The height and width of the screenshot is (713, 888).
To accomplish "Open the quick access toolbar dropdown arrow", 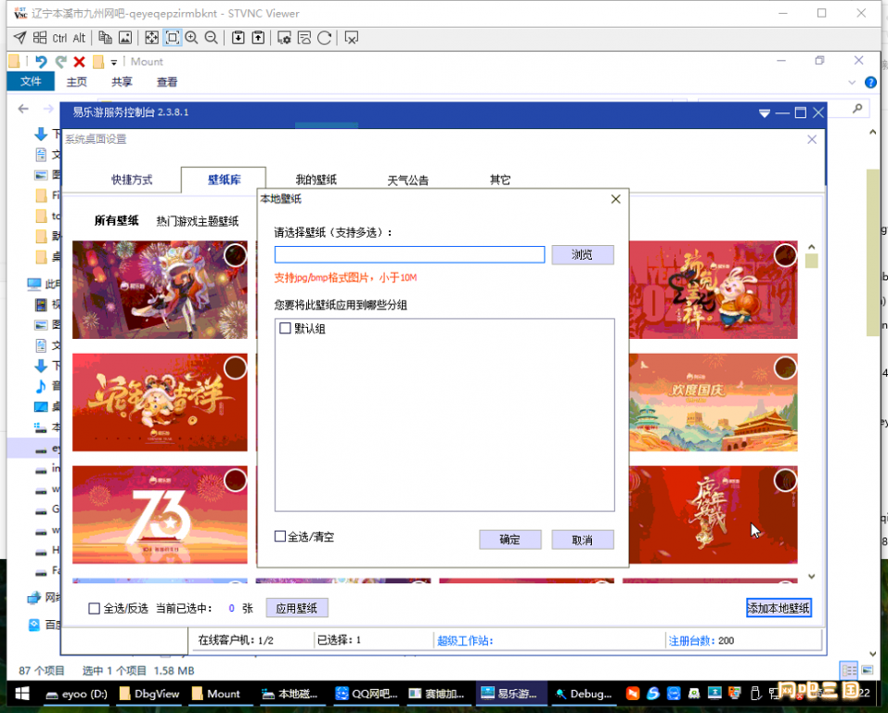I will pyautogui.click(x=114, y=62).
